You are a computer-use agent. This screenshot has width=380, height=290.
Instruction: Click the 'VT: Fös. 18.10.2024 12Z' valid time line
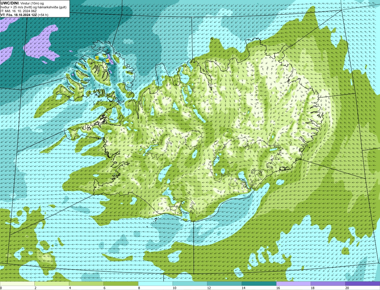point(18,15)
